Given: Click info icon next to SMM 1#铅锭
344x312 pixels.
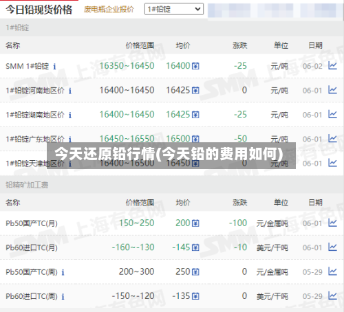Looking at the screenshot, I should pyautogui.click(x=54, y=67).
